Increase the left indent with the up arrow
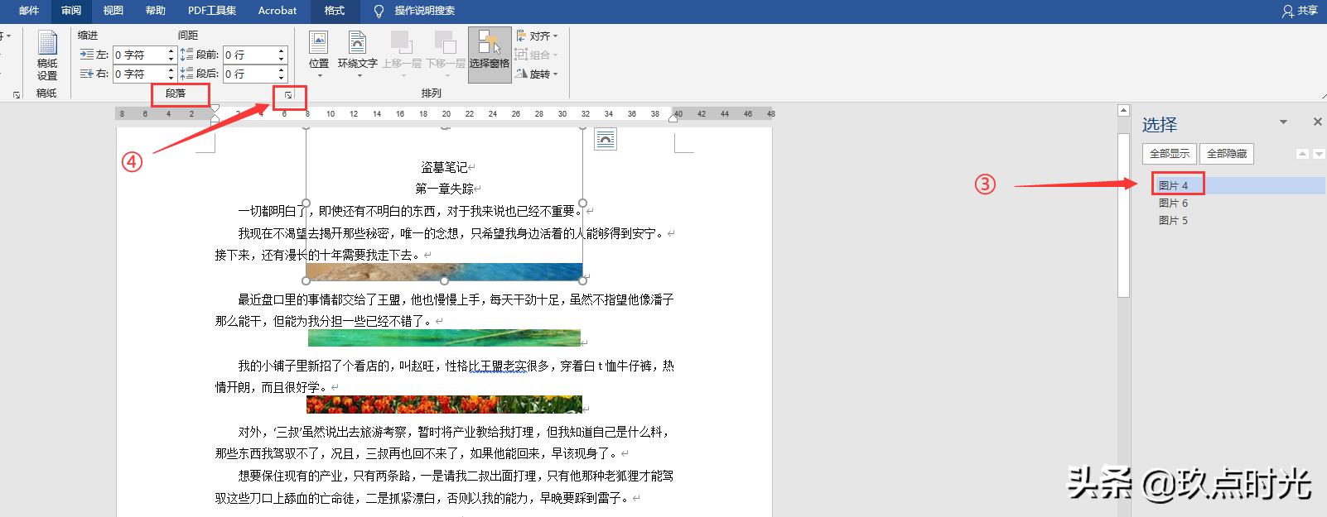The height and width of the screenshot is (517, 1327). tap(171, 50)
